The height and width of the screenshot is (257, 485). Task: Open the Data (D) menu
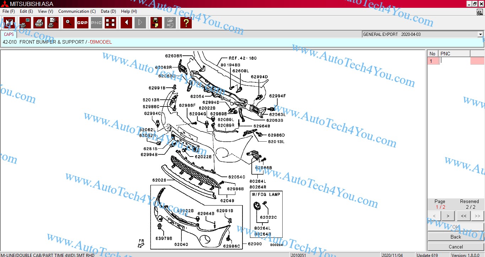point(108,11)
